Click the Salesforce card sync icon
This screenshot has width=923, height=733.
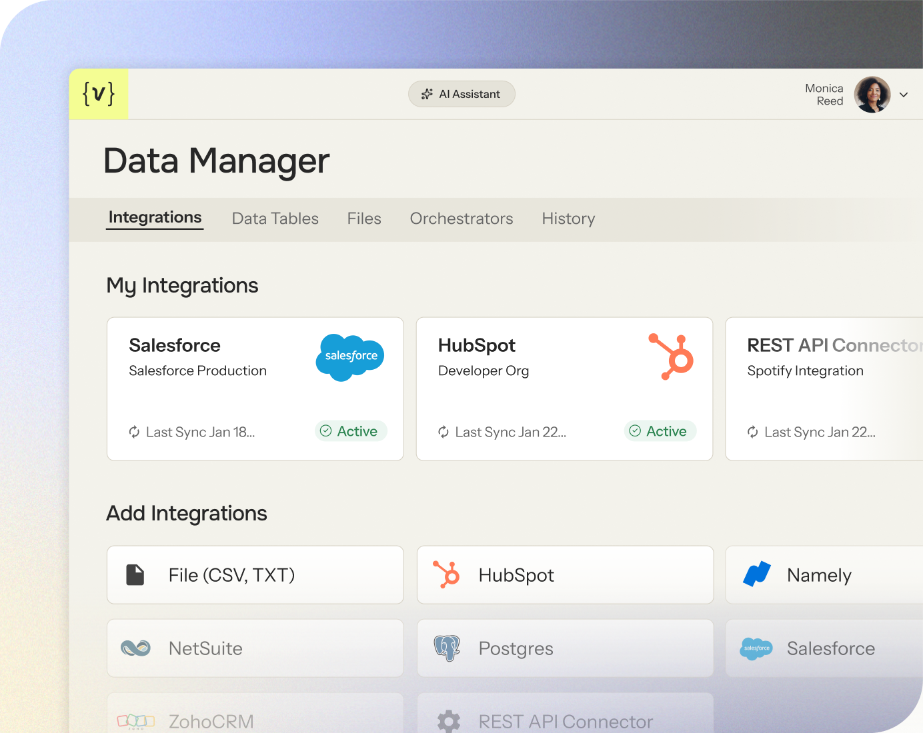(x=134, y=432)
